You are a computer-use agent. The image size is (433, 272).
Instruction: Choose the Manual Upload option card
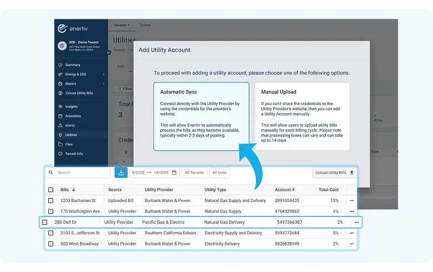pos(302,116)
